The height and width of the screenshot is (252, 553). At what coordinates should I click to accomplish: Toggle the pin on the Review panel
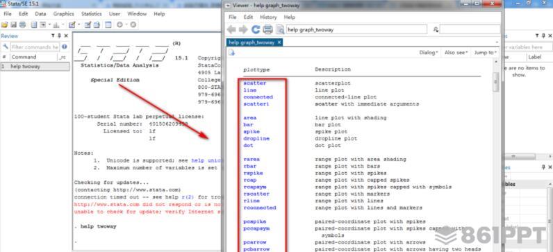click(x=59, y=35)
